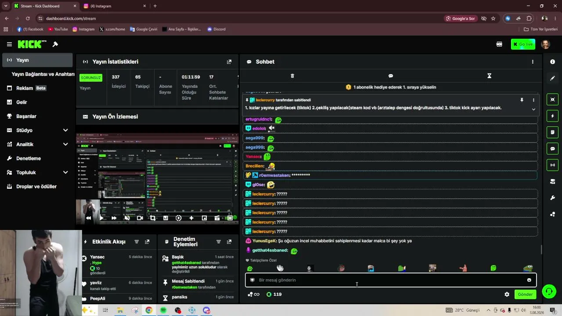Click the pencil edit icon in right sidebar
This screenshot has height=316, width=562.
point(552,78)
